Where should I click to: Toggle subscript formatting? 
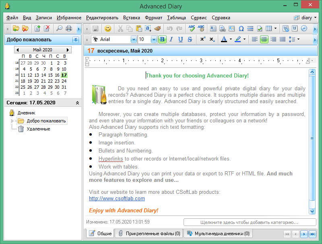coord(212,39)
